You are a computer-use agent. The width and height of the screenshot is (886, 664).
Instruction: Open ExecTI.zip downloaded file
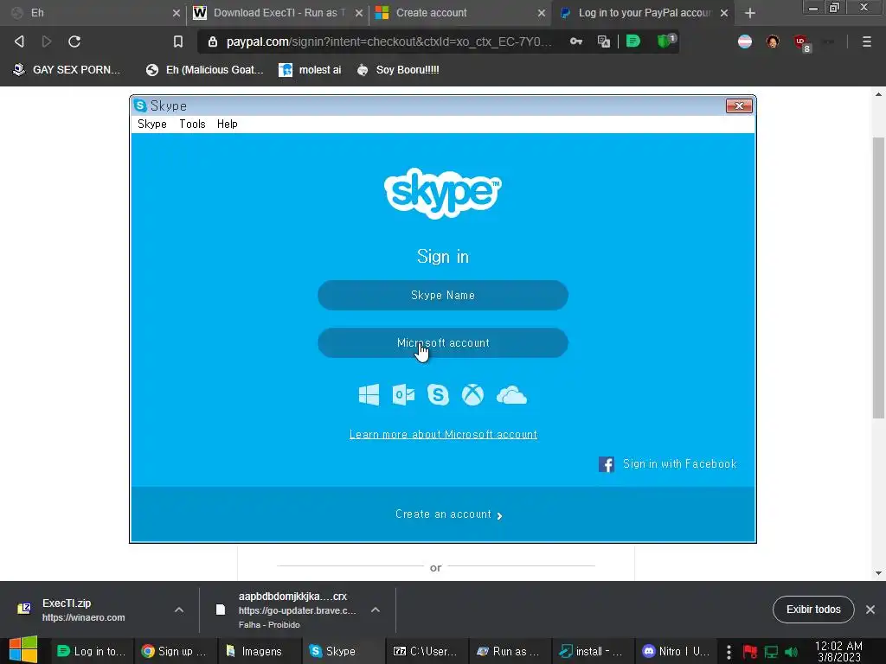pos(84,610)
